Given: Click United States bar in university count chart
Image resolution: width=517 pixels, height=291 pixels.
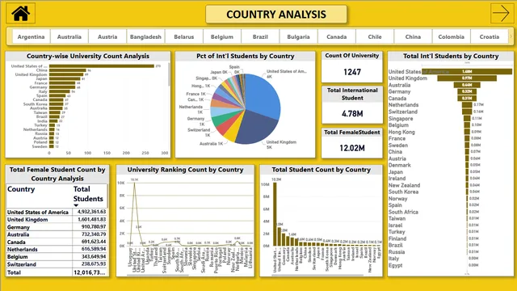Looking at the screenshot, I should (102, 66).
